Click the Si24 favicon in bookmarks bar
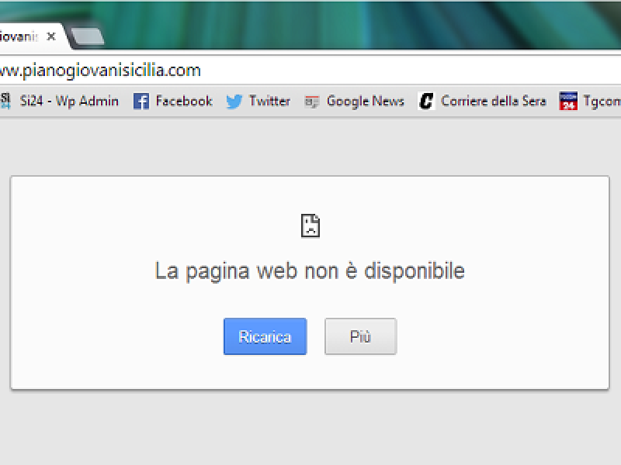Image resolution: width=621 pixels, height=465 pixels. tap(5, 101)
